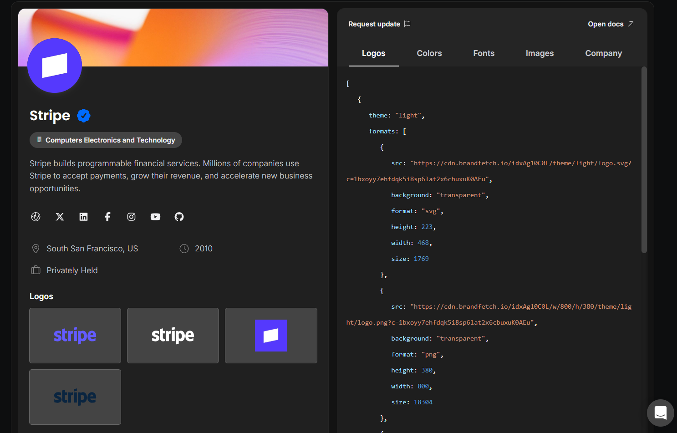This screenshot has height=433, width=677.
Task: Switch to the Images tab
Action: pyautogui.click(x=540, y=53)
